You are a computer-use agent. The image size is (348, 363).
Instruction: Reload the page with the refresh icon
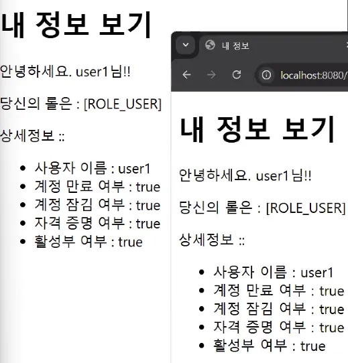tap(237, 75)
